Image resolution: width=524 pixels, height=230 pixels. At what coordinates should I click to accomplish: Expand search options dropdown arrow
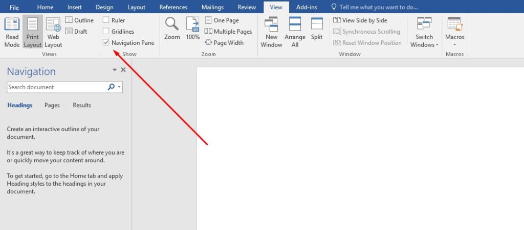click(119, 87)
